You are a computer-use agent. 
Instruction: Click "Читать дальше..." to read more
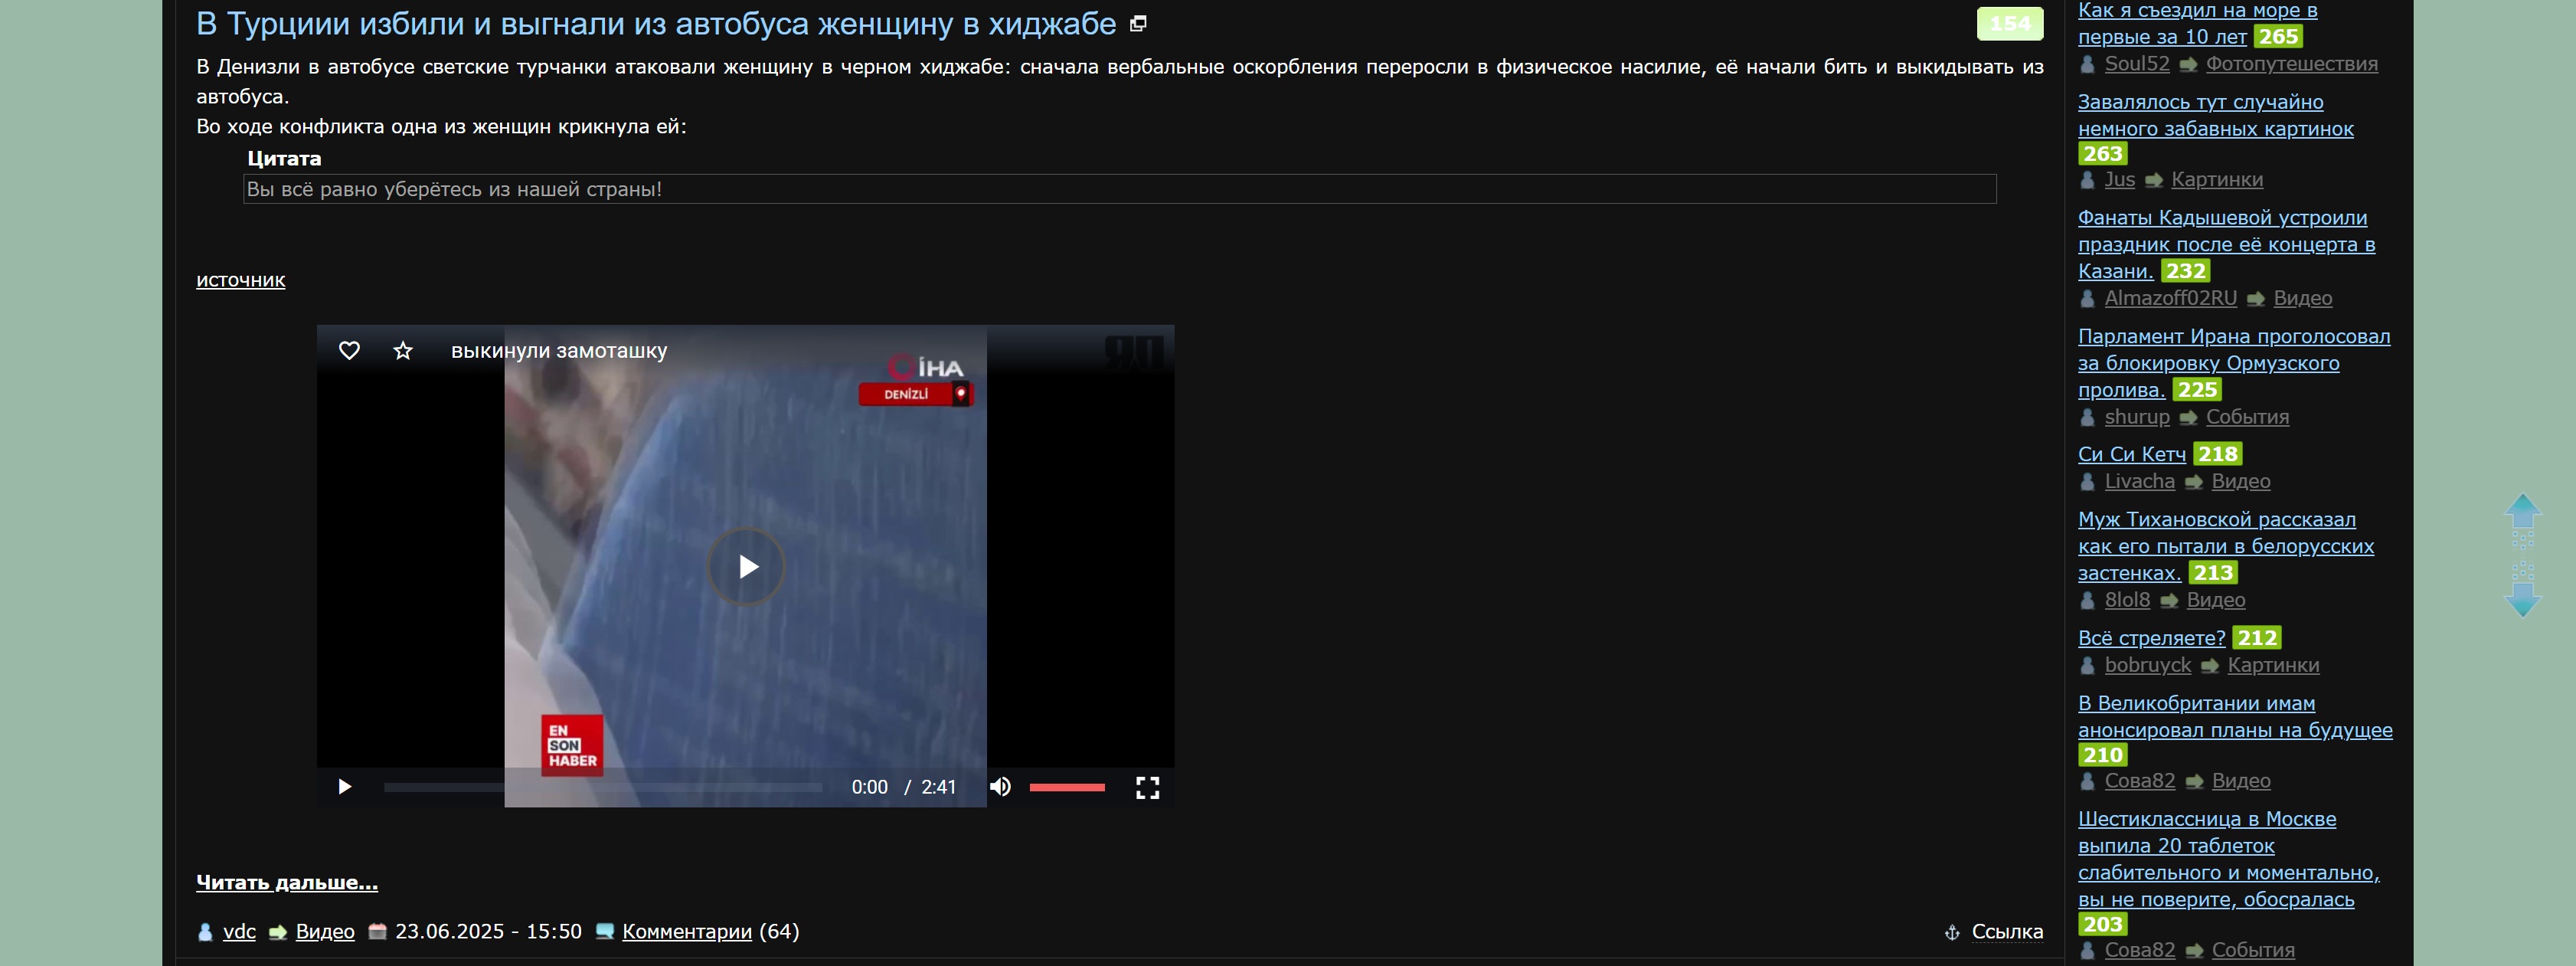point(287,882)
